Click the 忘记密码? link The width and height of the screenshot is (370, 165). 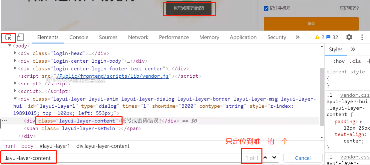(349, 8)
